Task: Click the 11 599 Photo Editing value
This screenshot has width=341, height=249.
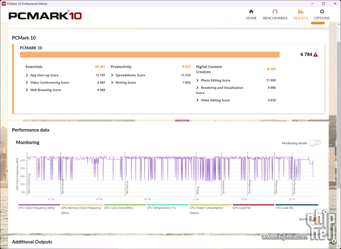Action: pos(271,80)
